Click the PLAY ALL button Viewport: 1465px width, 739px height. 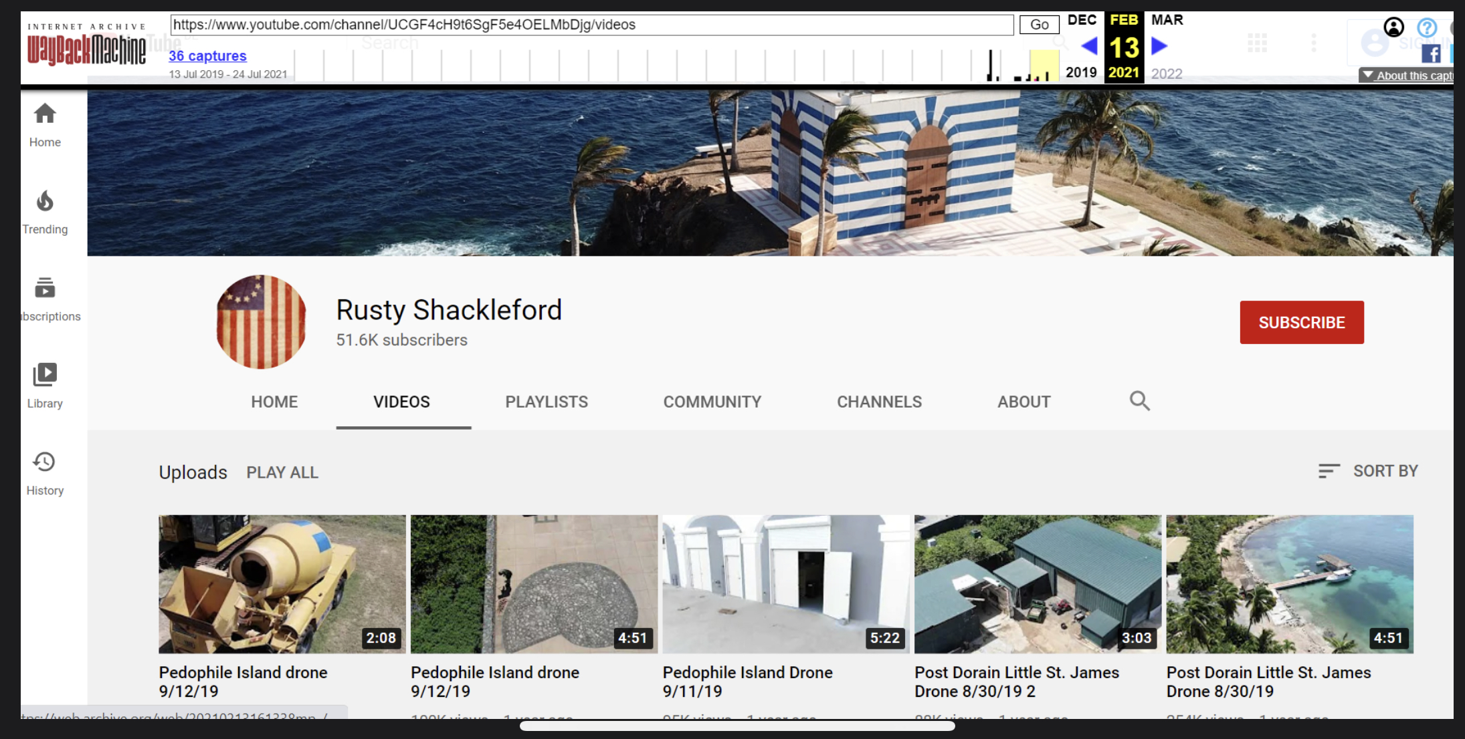coord(282,472)
